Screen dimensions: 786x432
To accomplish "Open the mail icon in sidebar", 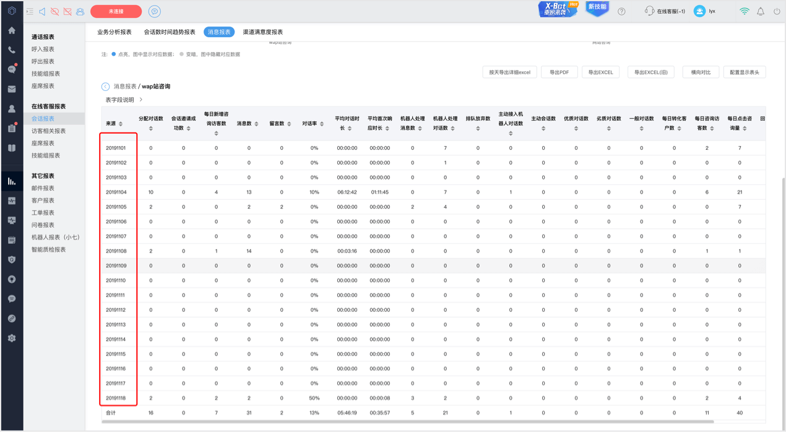I will pos(12,89).
